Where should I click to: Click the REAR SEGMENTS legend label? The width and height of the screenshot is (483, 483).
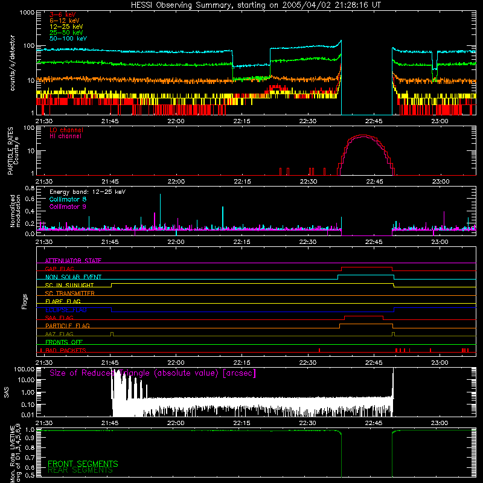(80, 470)
